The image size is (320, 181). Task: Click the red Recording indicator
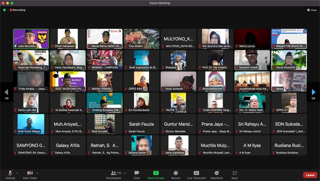(18, 10)
